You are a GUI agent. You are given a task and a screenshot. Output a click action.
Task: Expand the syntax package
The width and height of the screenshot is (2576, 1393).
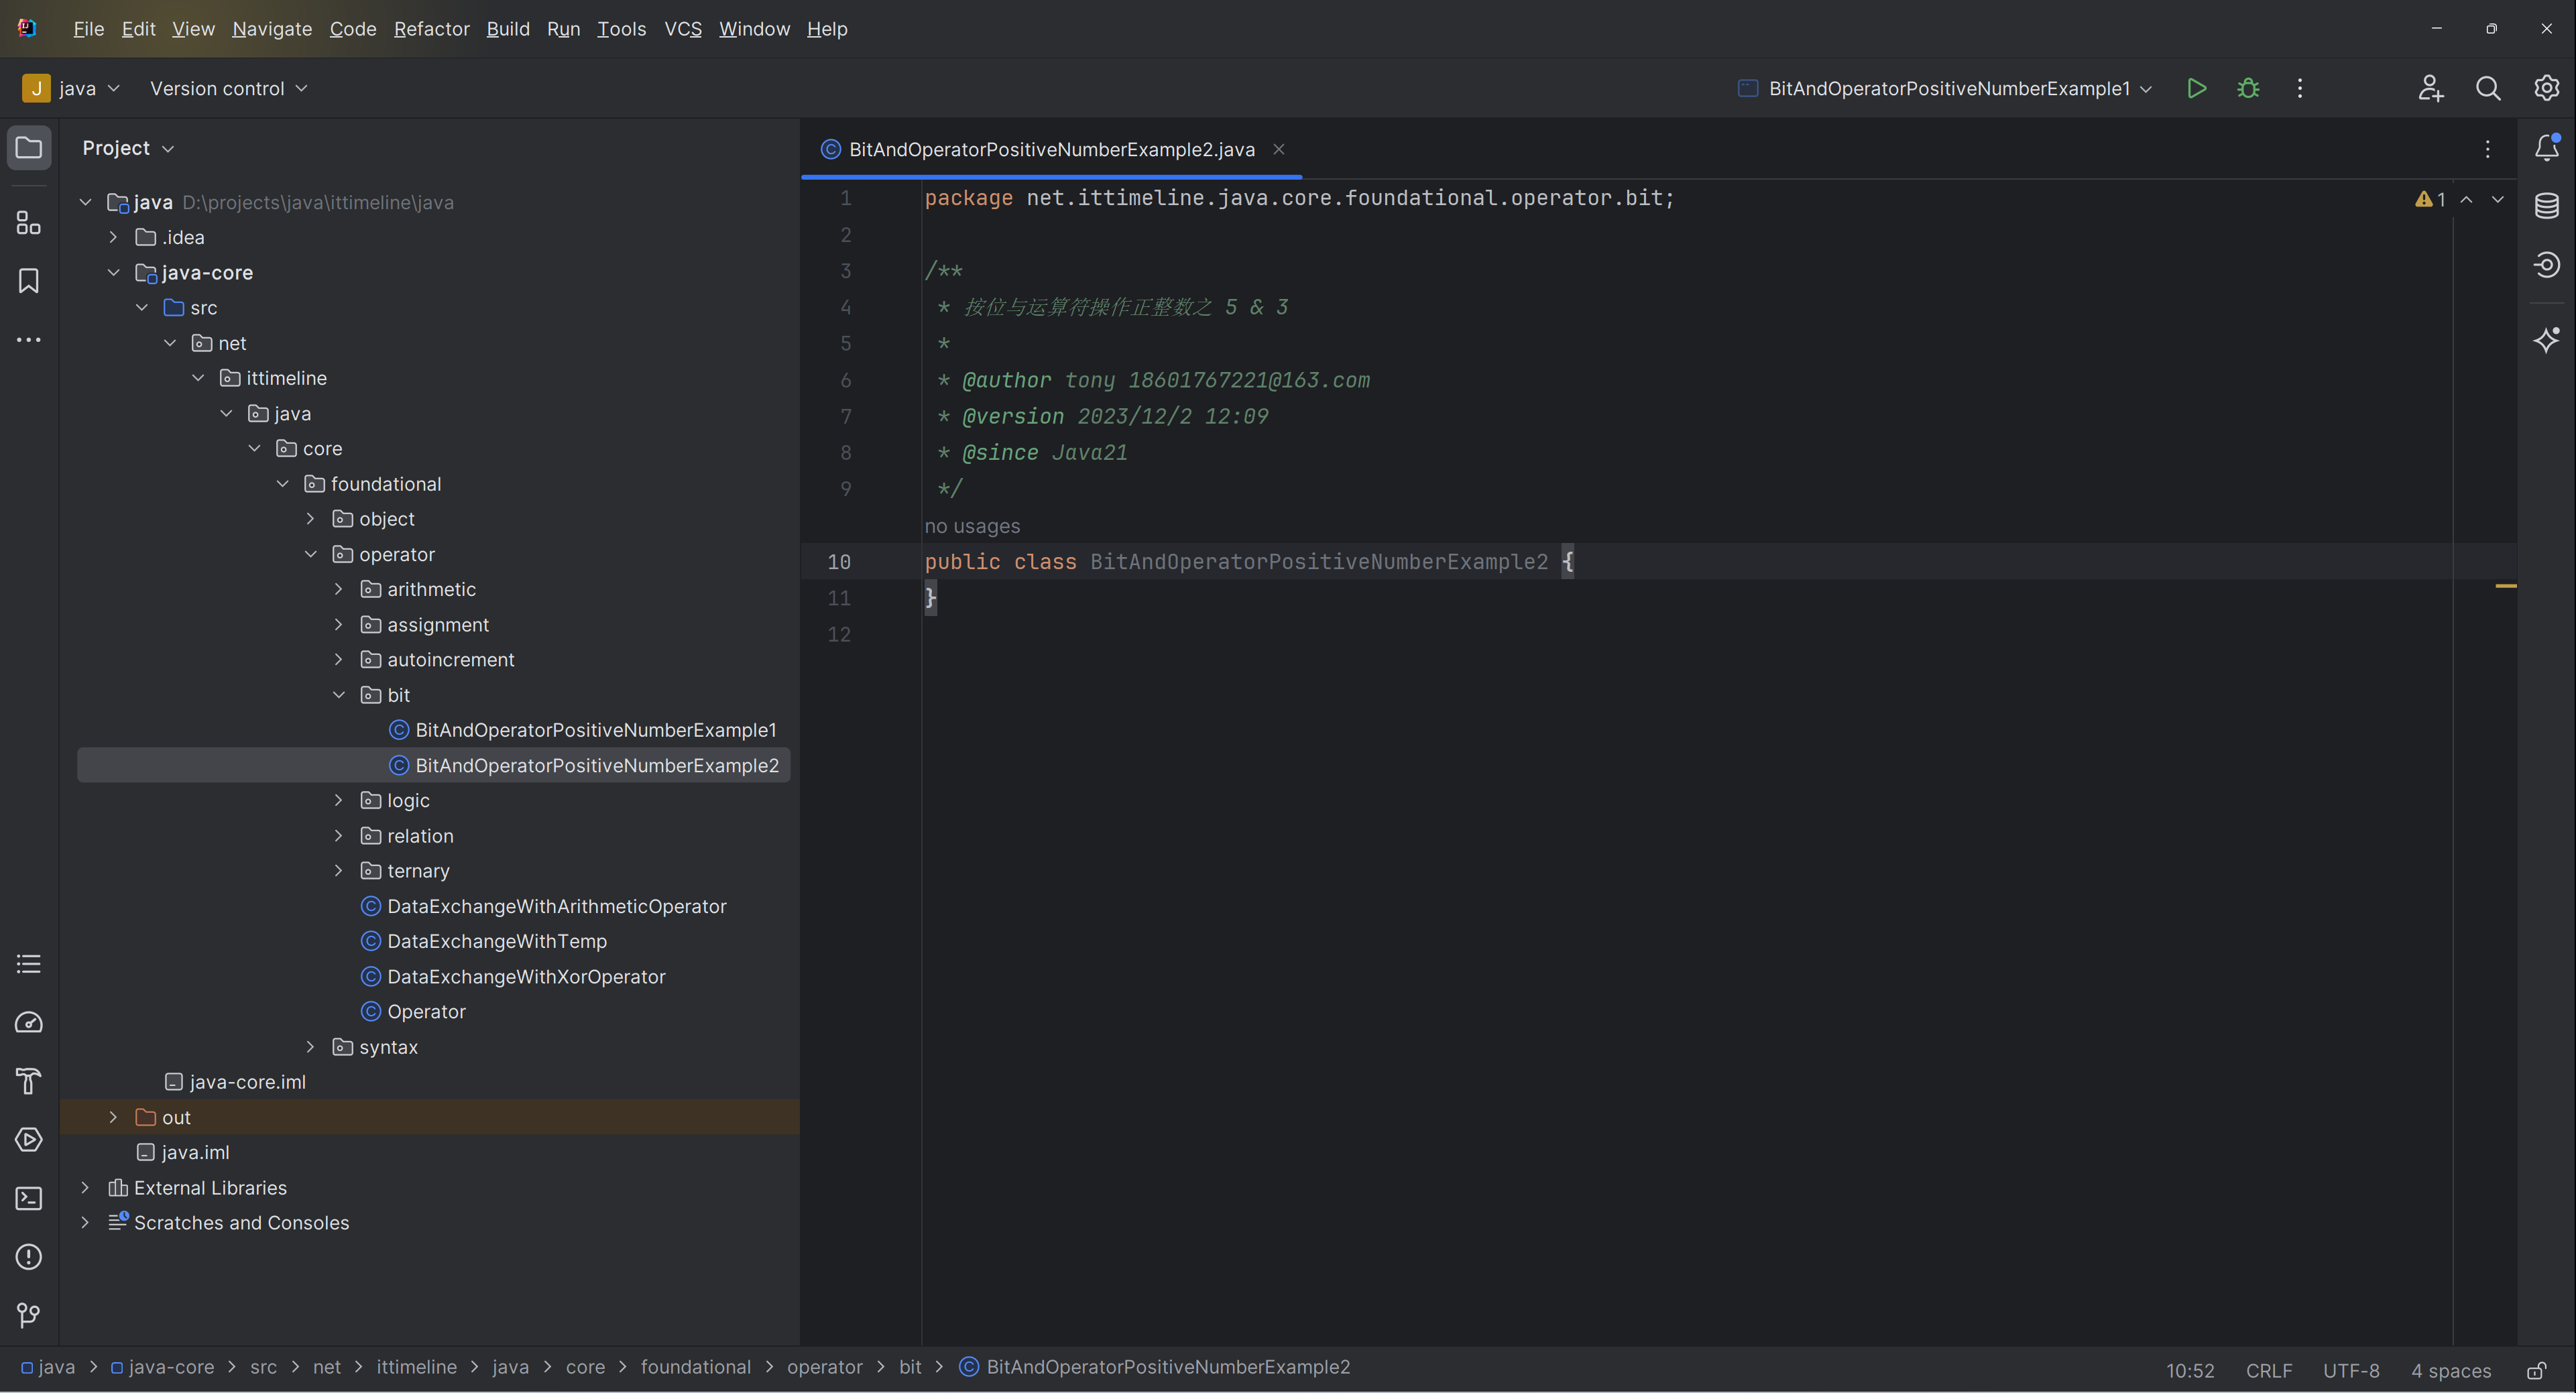tap(310, 1047)
